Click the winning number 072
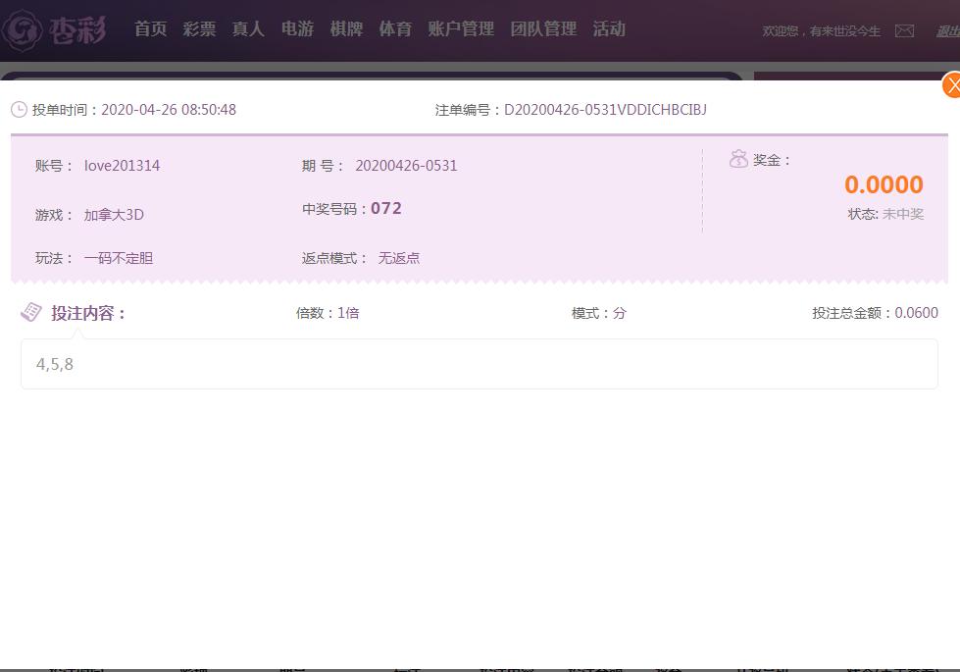 click(x=386, y=208)
